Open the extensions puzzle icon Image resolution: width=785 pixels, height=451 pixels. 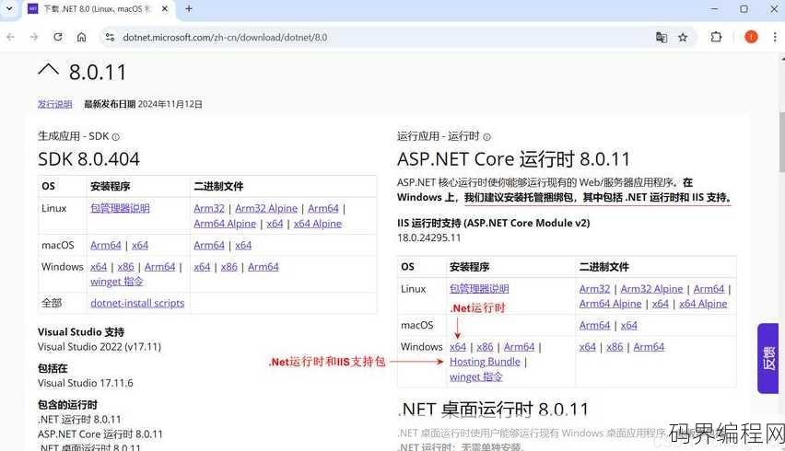[x=716, y=37]
